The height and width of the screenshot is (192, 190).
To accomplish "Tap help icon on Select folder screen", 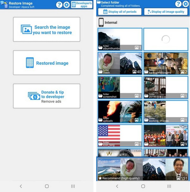I will coord(178,4).
